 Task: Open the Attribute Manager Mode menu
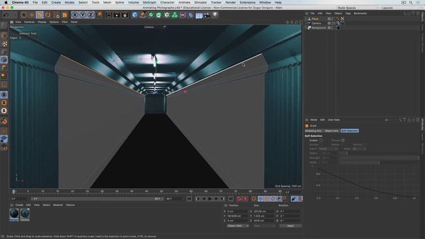(x=313, y=119)
